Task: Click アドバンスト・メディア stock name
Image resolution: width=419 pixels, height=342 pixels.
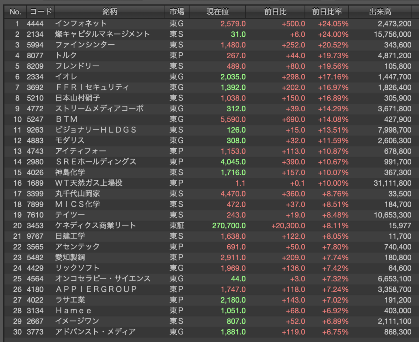Action: point(95,332)
